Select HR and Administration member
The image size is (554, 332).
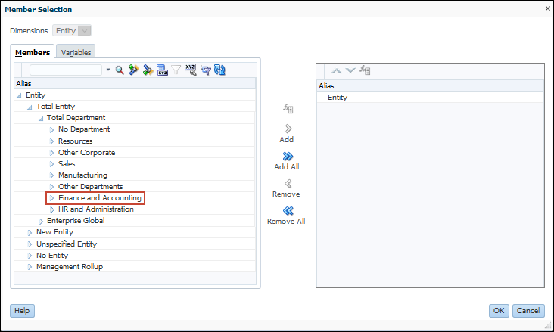click(96, 209)
